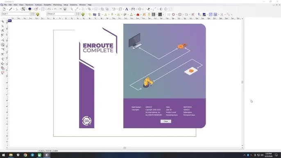This screenshot has width=281, height=158.
Task: Toggle the Layer 1 lightbulb visibility
Action: coord(38,14)
